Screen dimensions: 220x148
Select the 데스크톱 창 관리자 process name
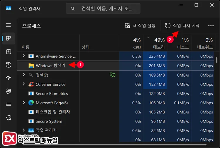[x=53, y=112]
